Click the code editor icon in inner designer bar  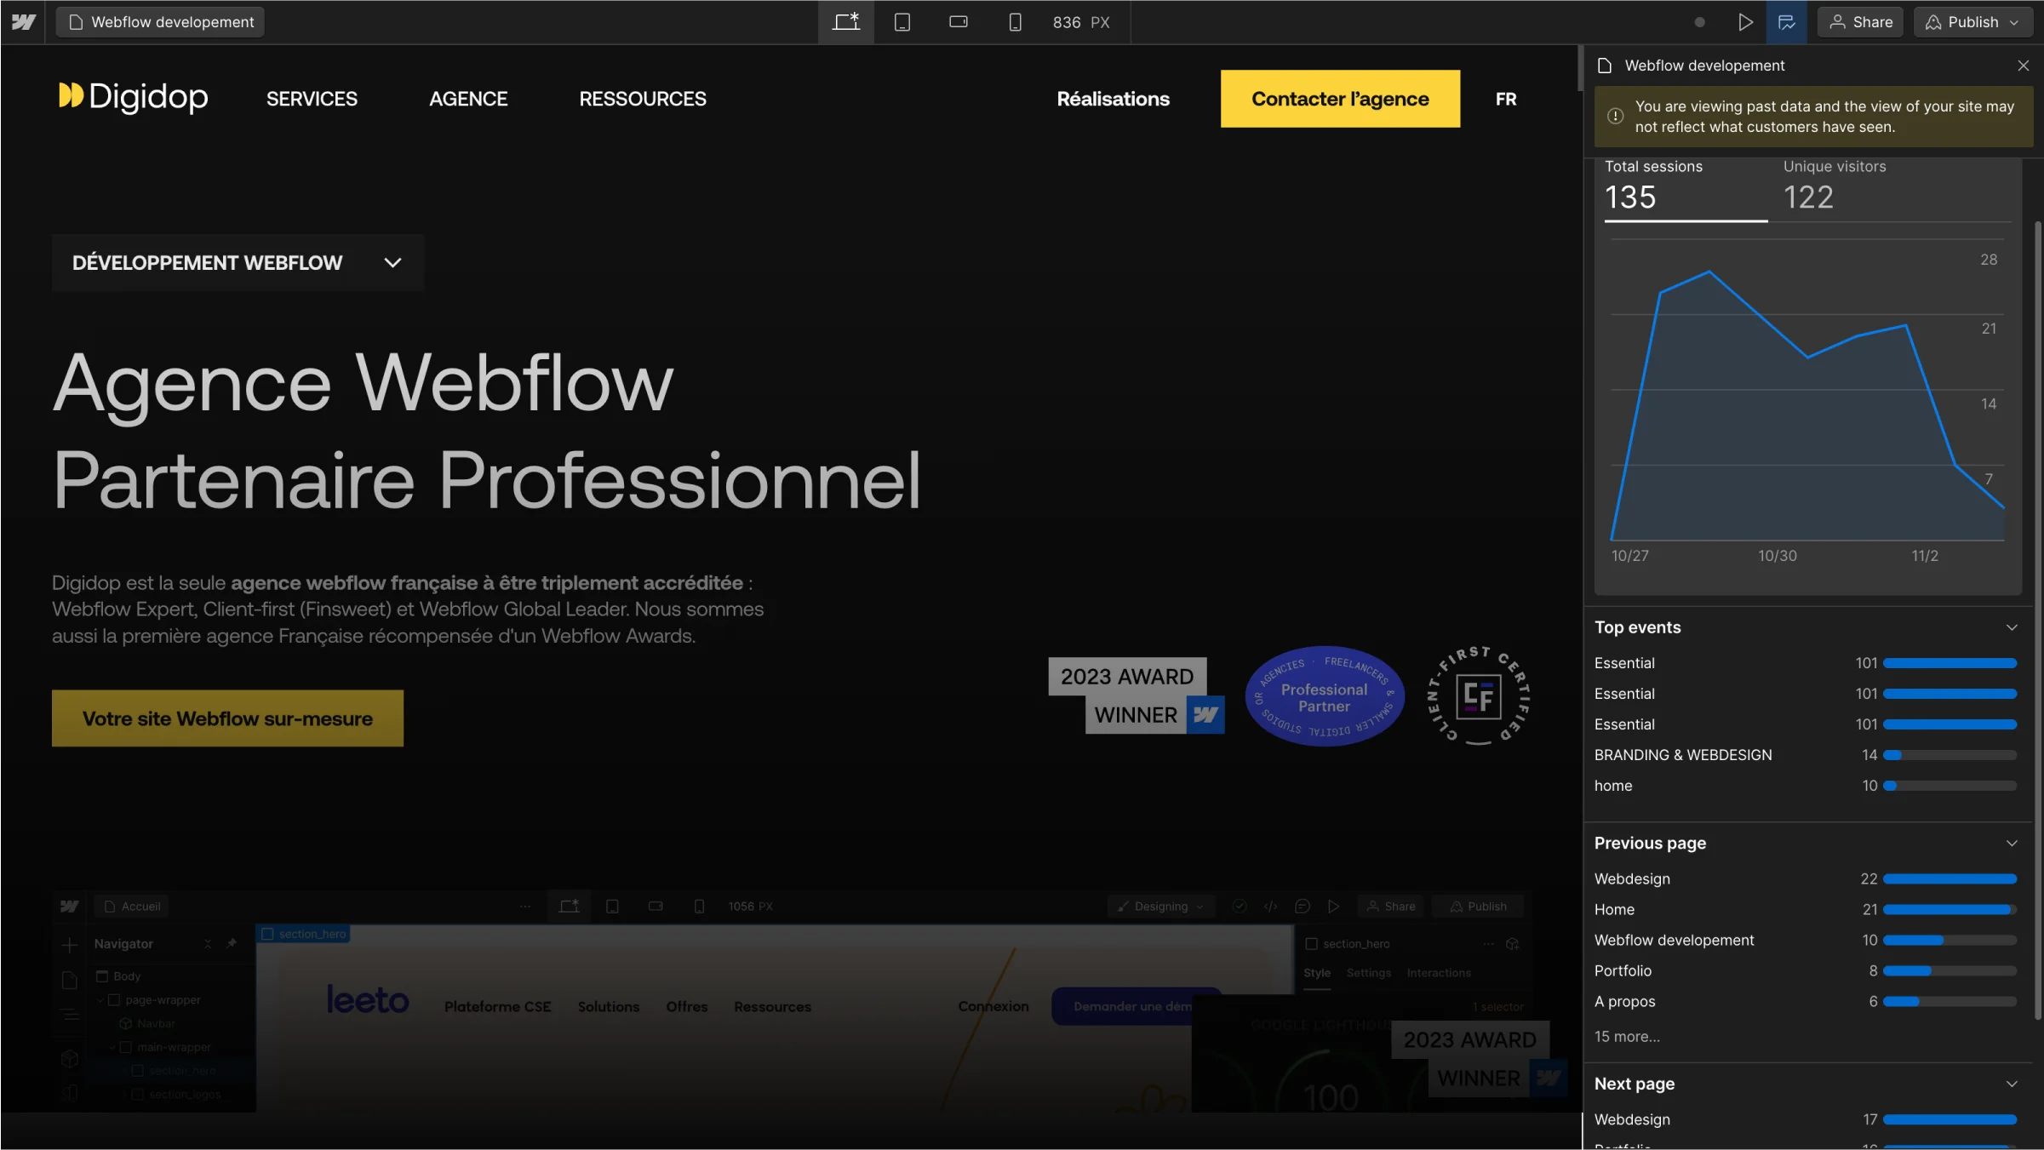tap(1271, 907)
